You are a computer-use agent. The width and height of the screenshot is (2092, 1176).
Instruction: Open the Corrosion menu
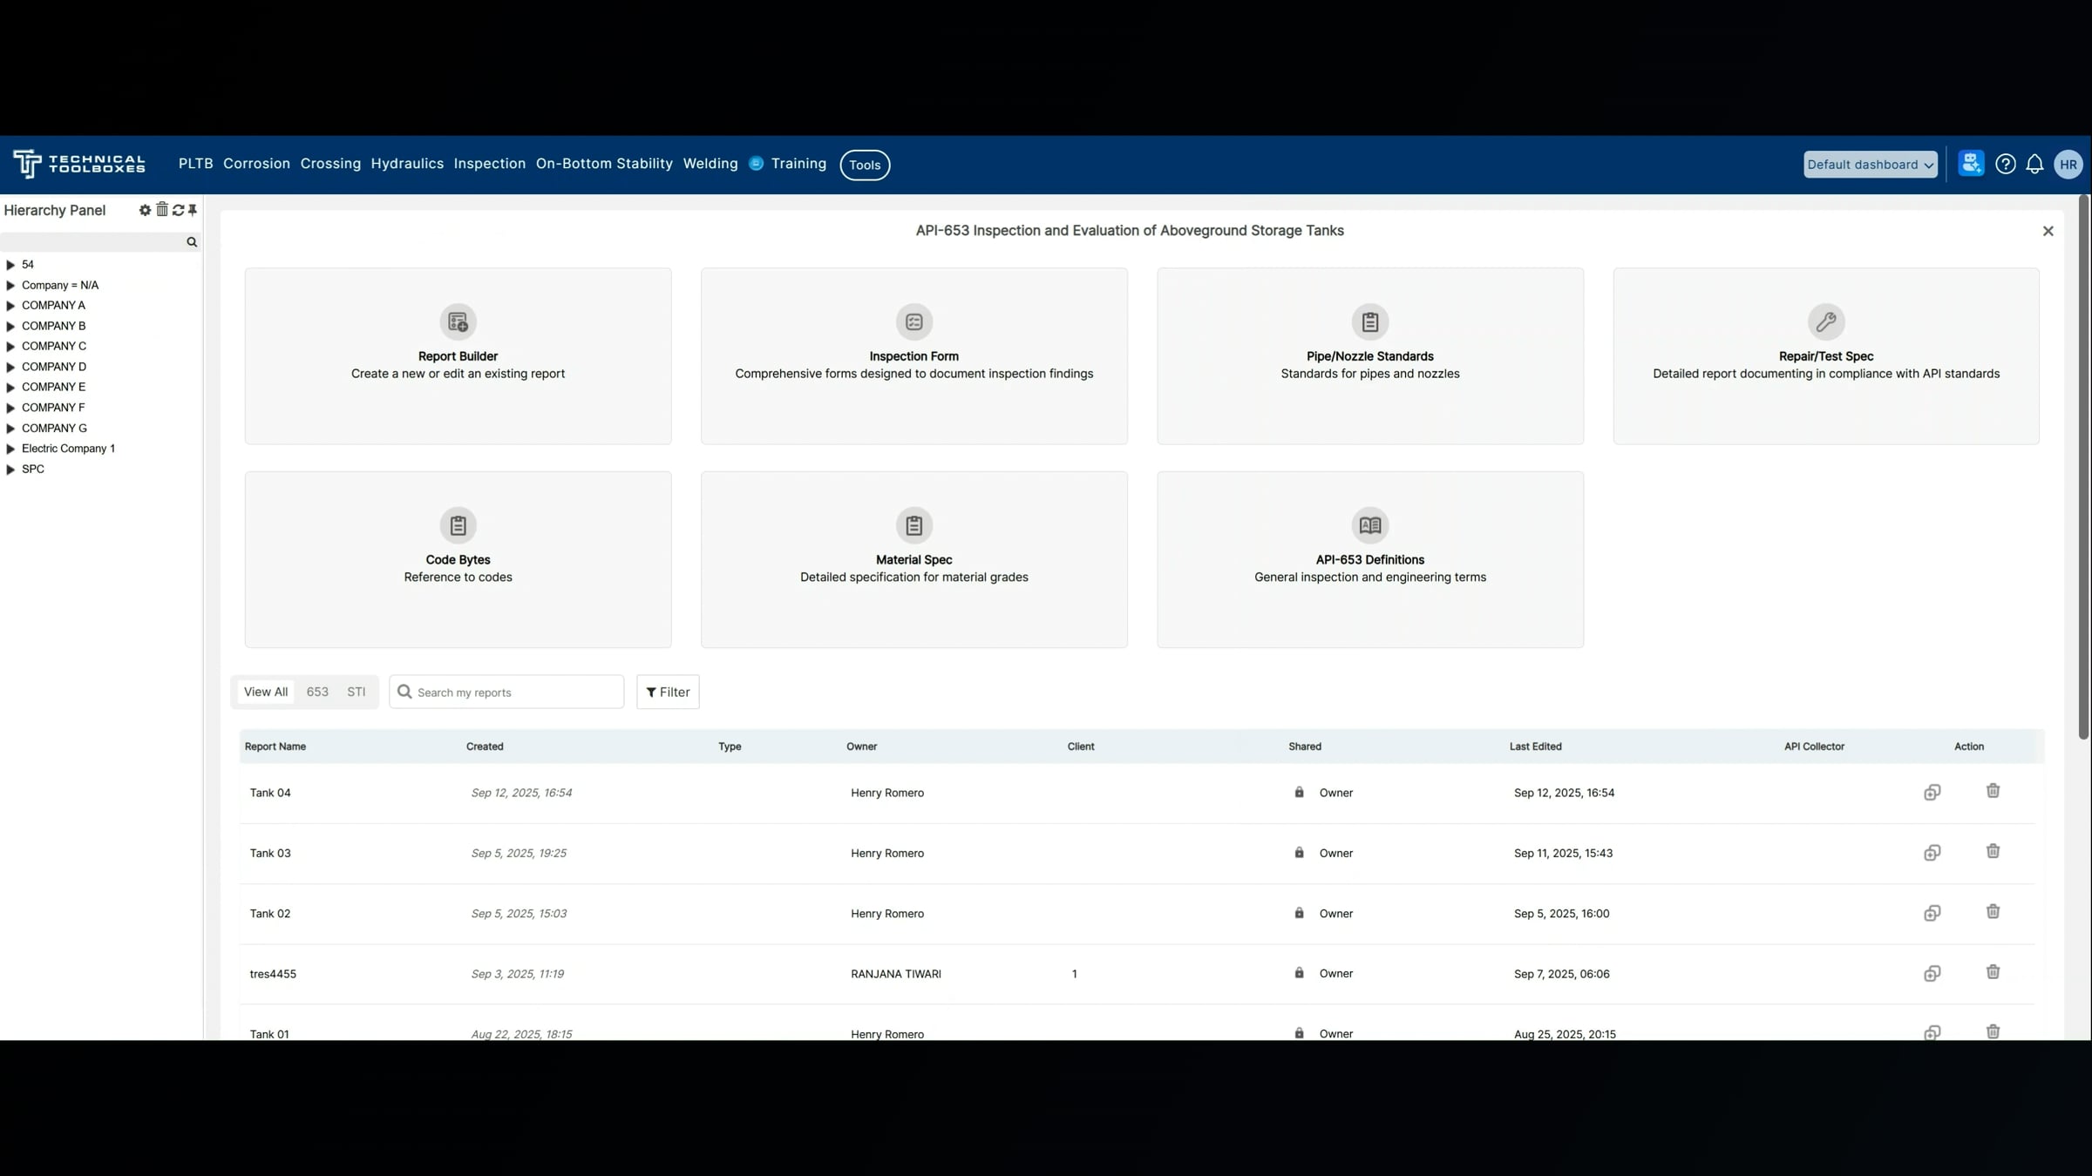click(256, 164)
